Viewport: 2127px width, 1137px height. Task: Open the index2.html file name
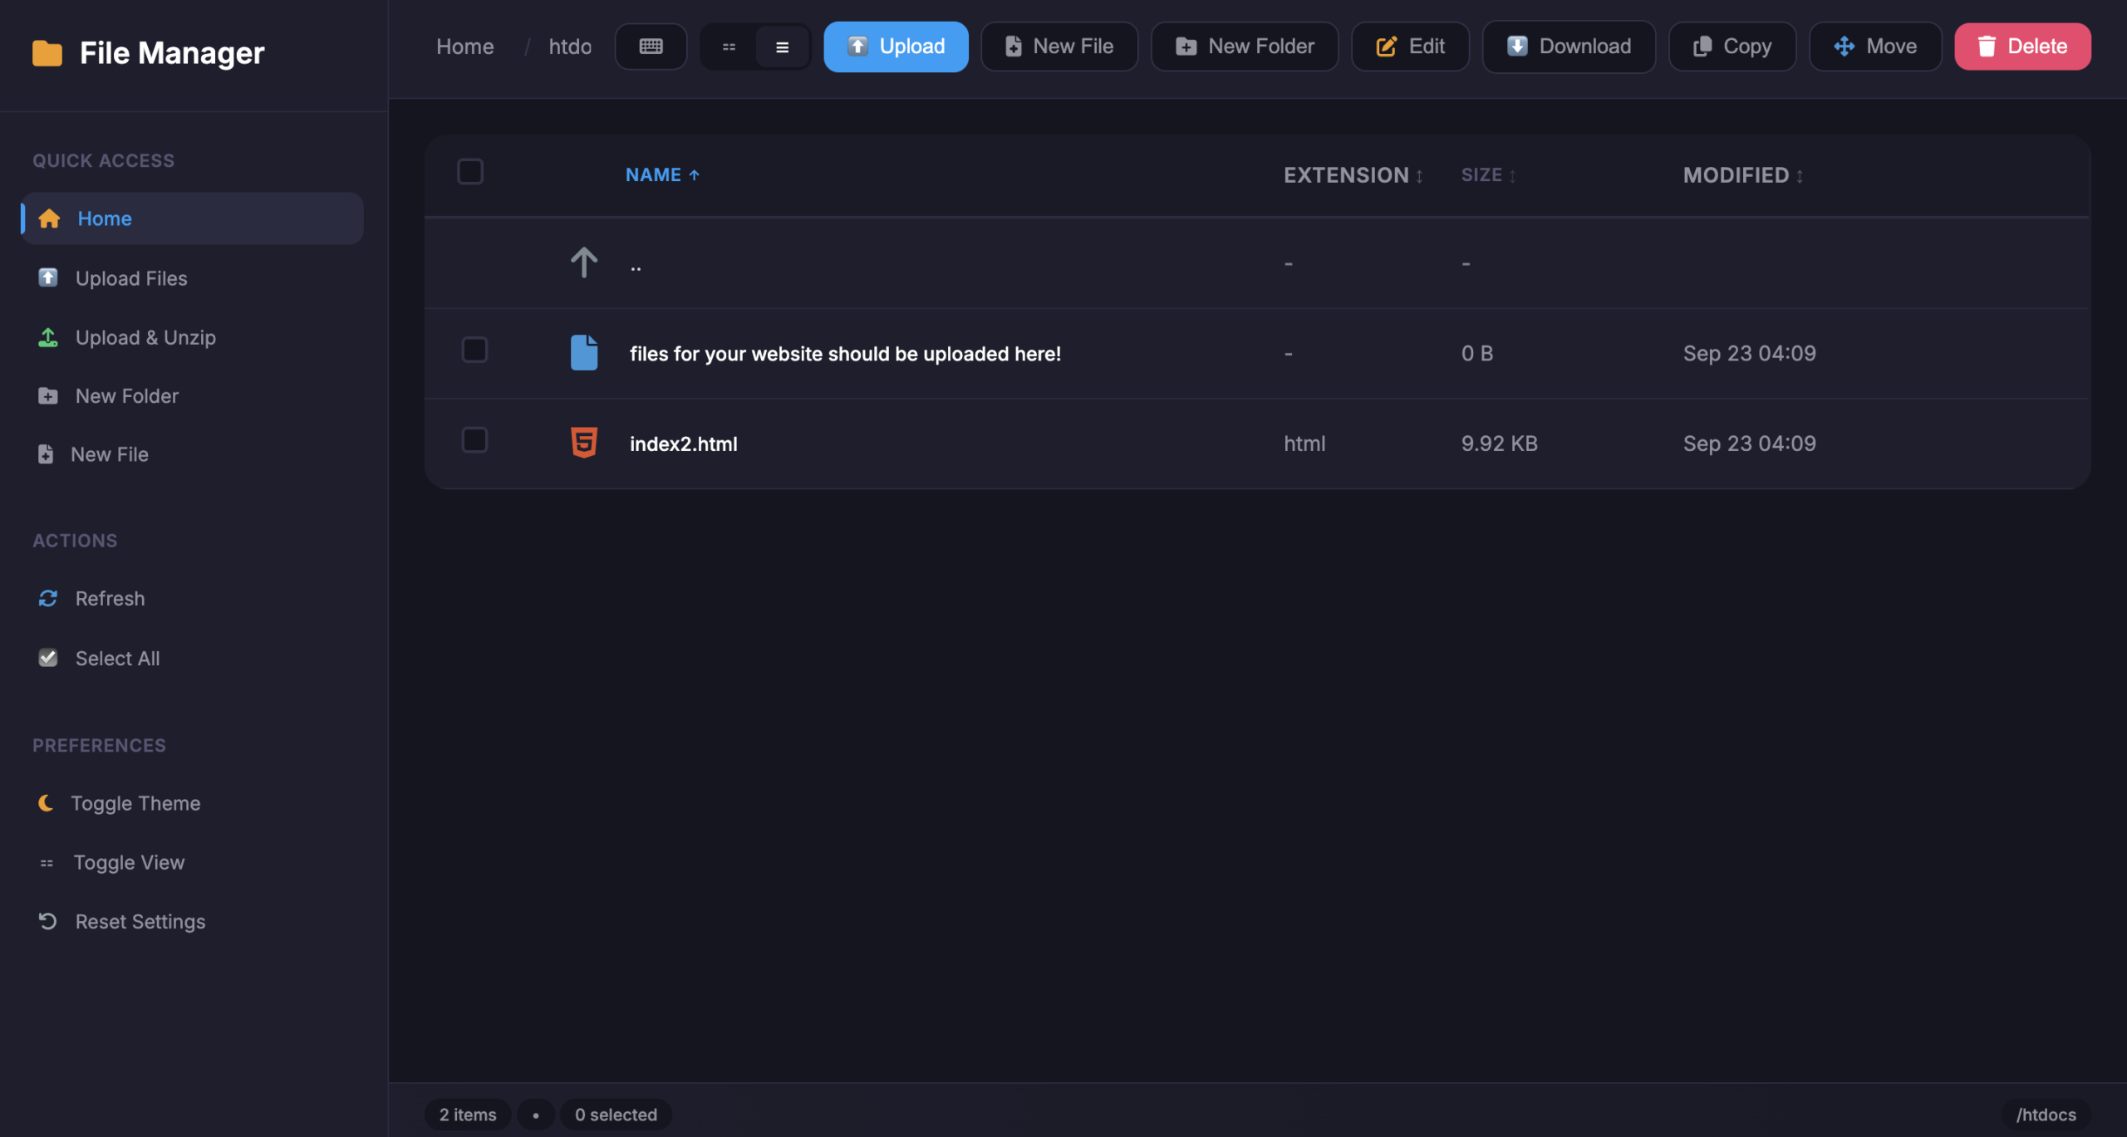tap(683, 444)
